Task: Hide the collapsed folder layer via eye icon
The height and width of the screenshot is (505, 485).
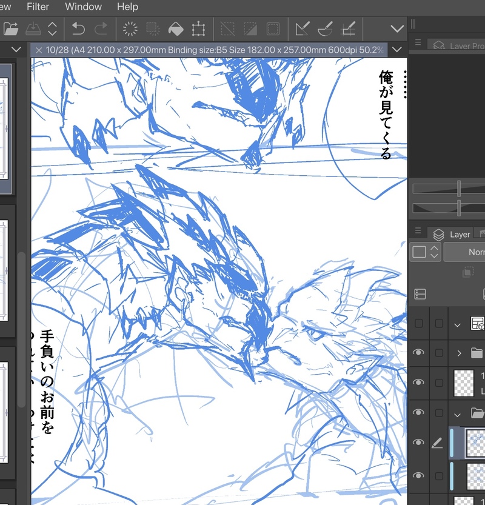Action: pos(418,352)
